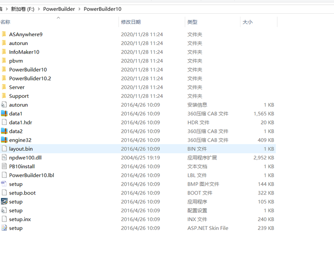Click the npdwe100.dll file icon

coord(4,157)
